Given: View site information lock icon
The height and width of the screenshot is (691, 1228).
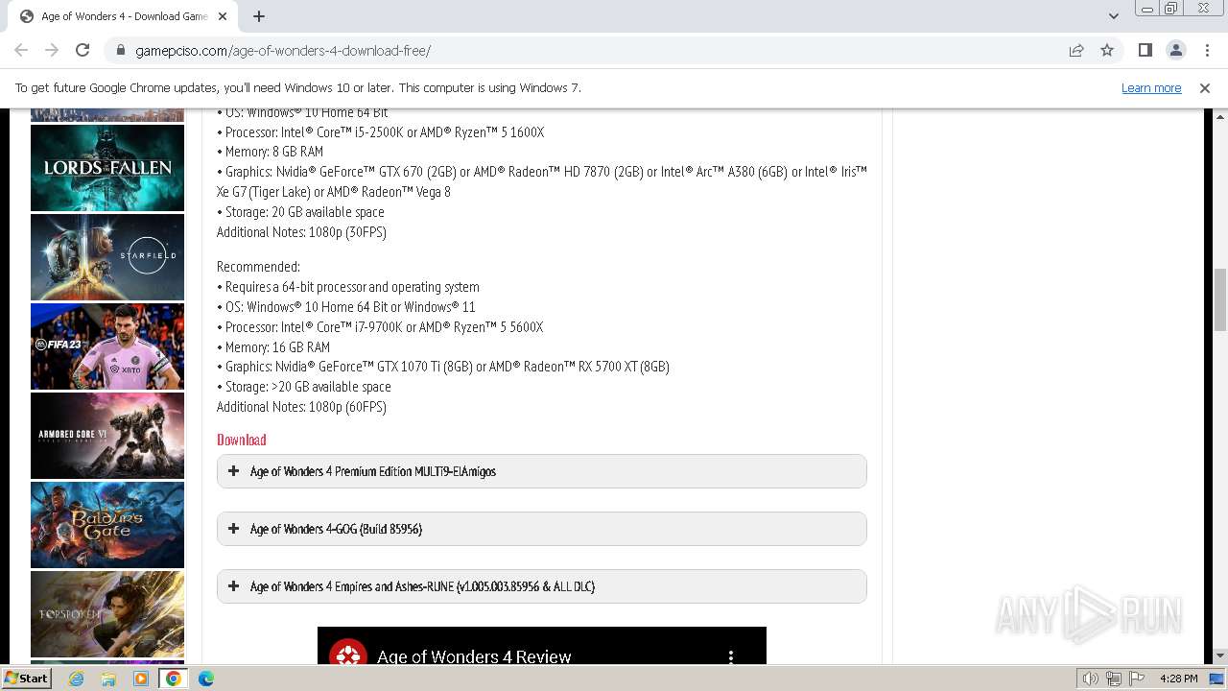Looking at the screenshot, I should tap(121, 50).
